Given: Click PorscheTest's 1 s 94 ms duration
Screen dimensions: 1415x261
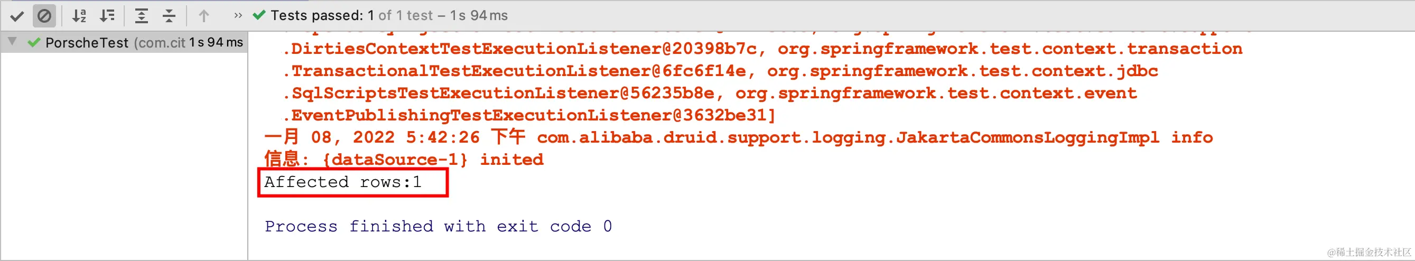Looking at the screenshot, I should pyautogui.click(x=216, y=42).
